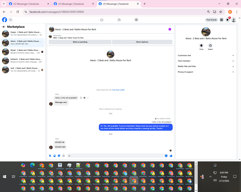Open Wyatt's house rental conversation
The image size is (241, 192).
tap(23, 51)
